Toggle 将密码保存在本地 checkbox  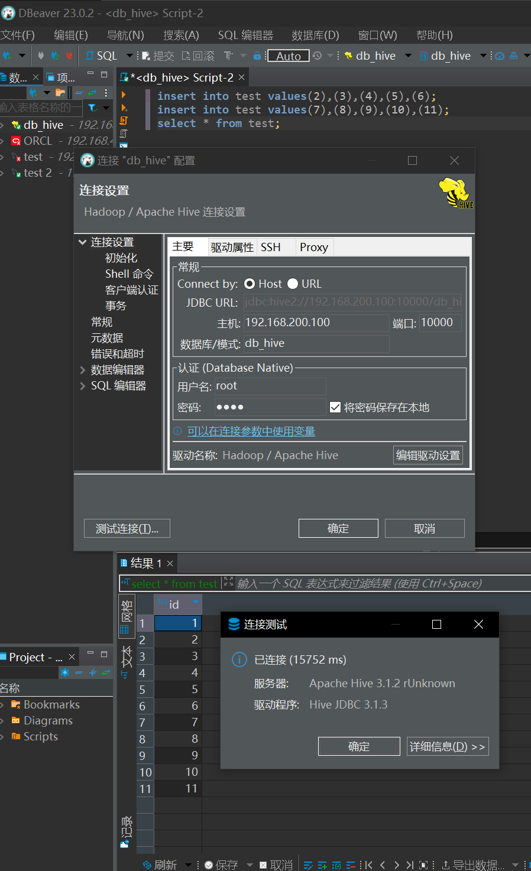(335, 407)
